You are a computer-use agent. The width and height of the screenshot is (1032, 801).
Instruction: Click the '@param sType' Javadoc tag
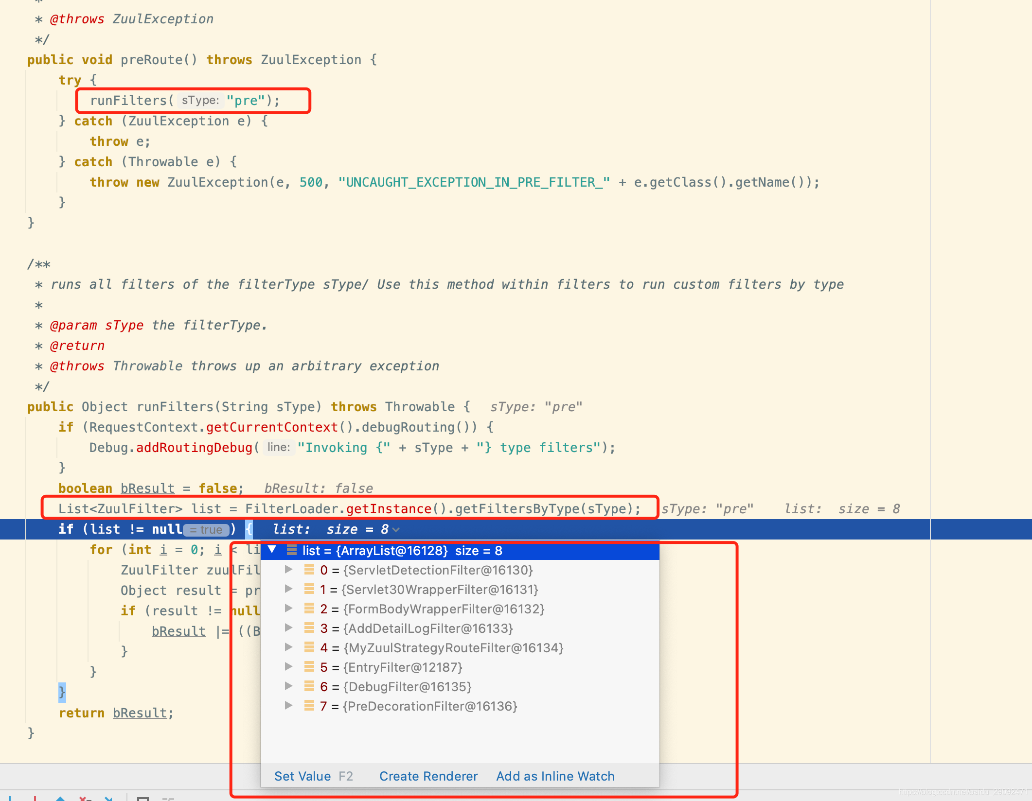97,325
